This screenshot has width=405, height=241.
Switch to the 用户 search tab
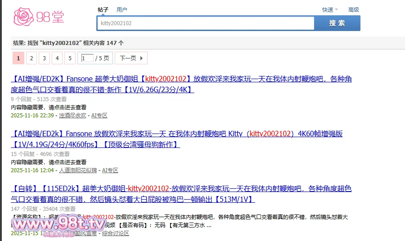coord(121,9)
